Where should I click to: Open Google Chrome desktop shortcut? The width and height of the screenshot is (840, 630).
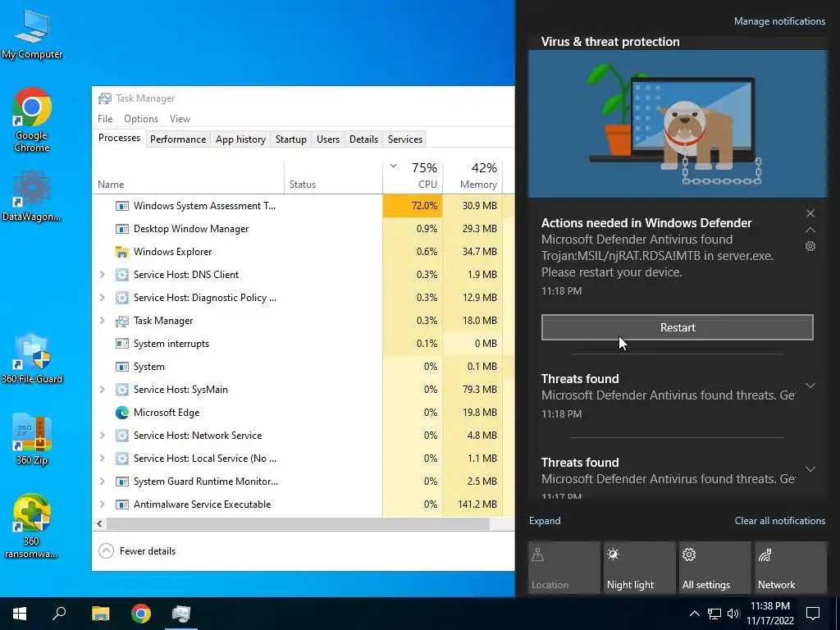coord(32,120)
